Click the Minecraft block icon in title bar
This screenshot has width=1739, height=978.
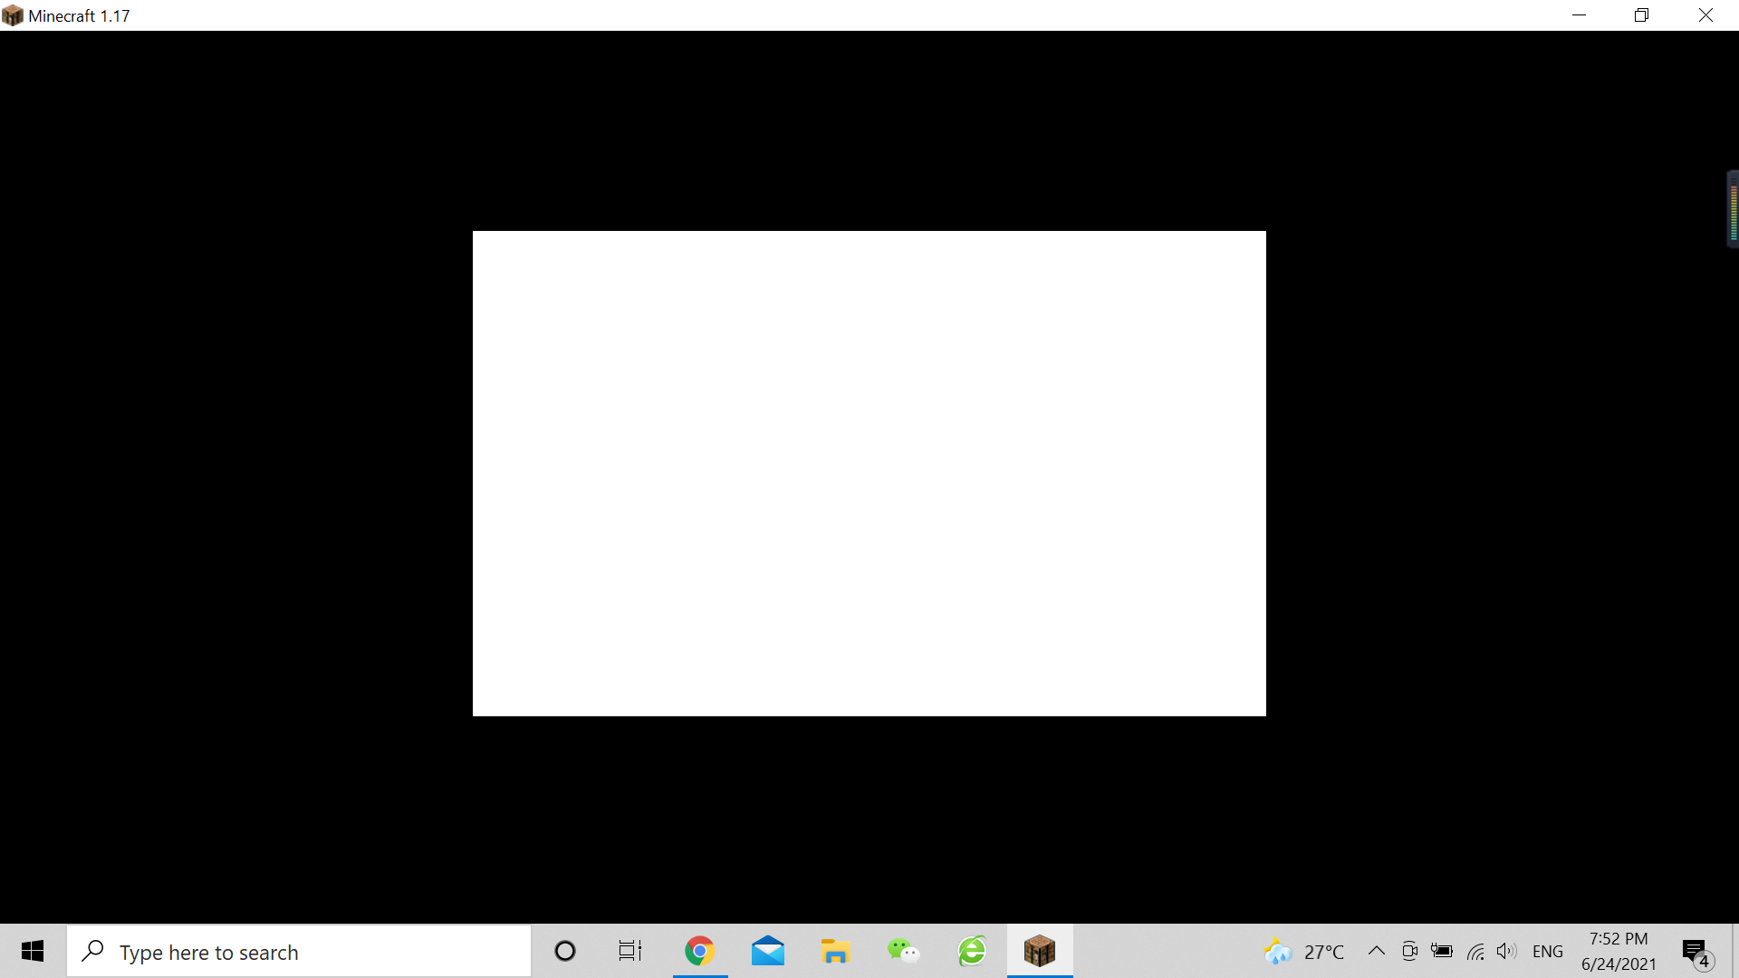[x=13, y=15]
